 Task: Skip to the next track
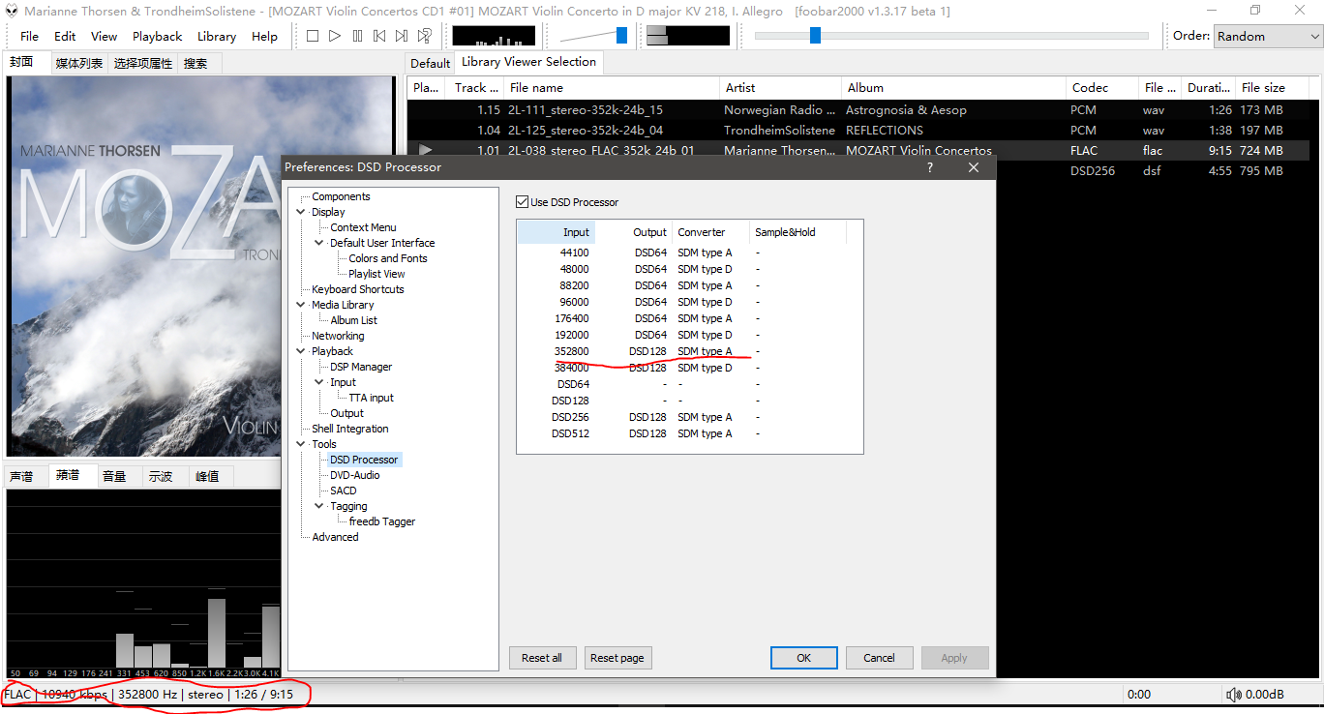(x=402, y=36)
